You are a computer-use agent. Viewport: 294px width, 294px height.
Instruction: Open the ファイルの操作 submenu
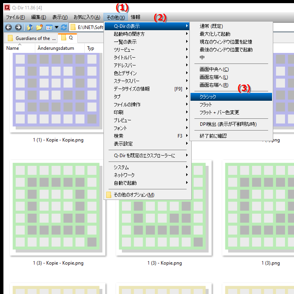[147, 105]
